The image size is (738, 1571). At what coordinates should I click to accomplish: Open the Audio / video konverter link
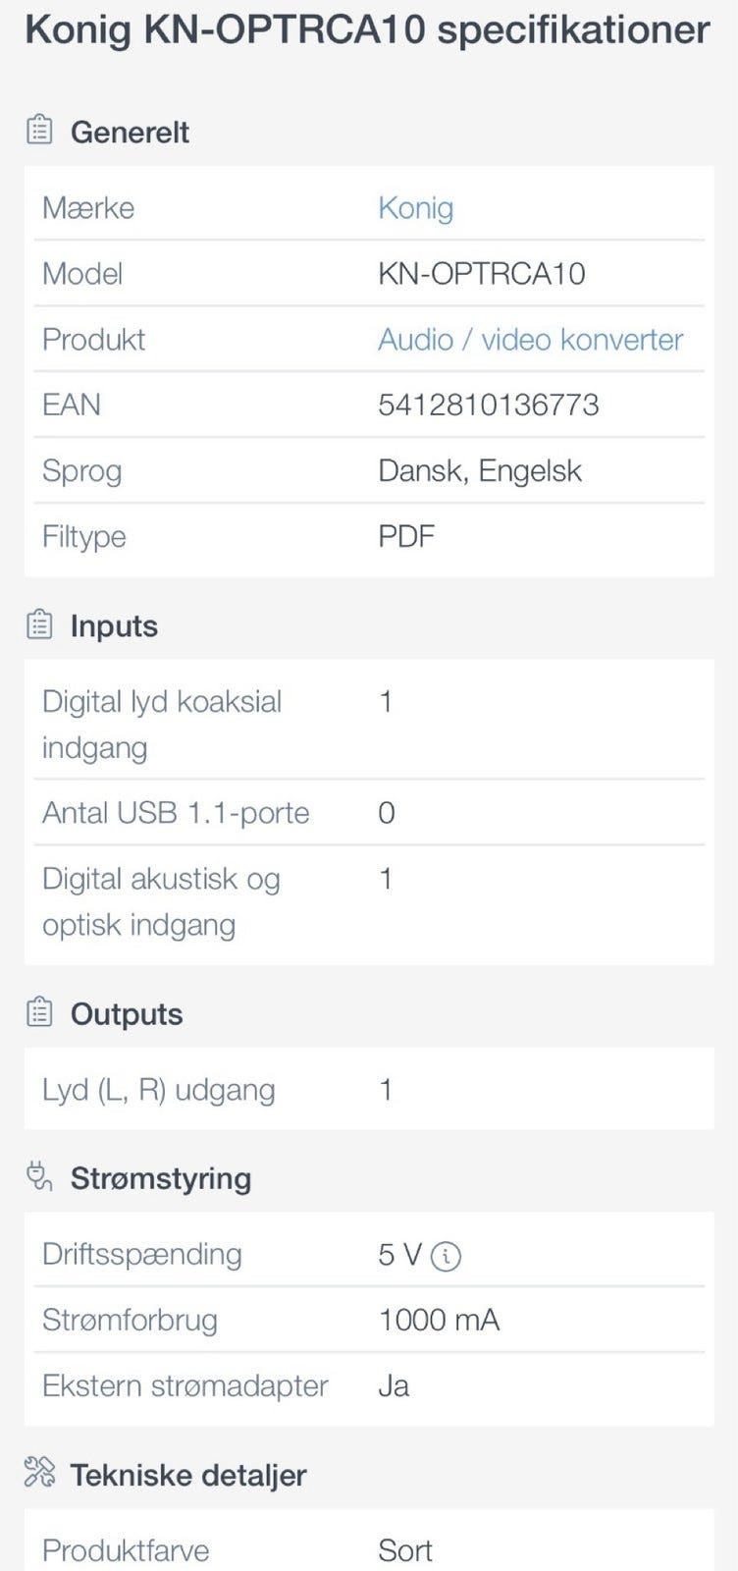530,340
